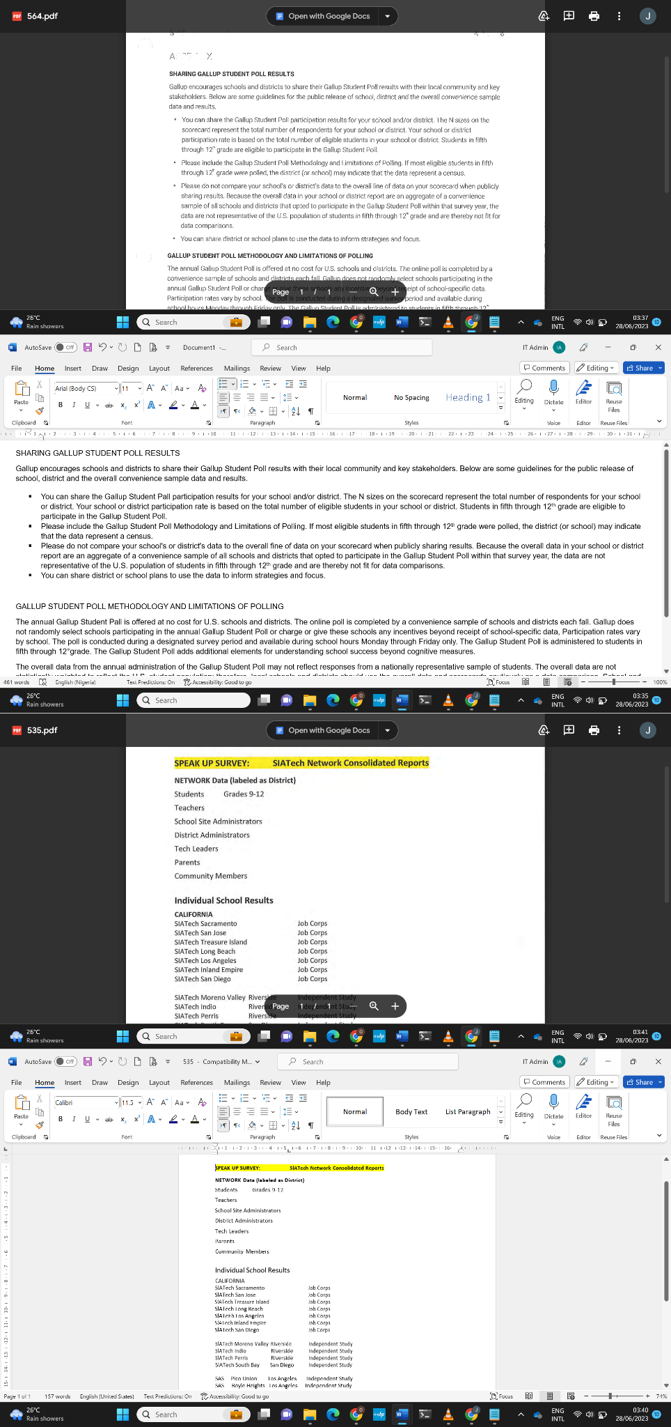The height and width of the screenshot is (1427, 671).
Task: Toggle Superscript in the Document1 Word ribbon
Action: click(136, 406)
